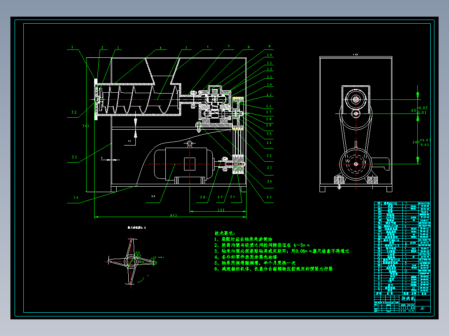
Task: Click part callout number 13
Action: point(269,77)
